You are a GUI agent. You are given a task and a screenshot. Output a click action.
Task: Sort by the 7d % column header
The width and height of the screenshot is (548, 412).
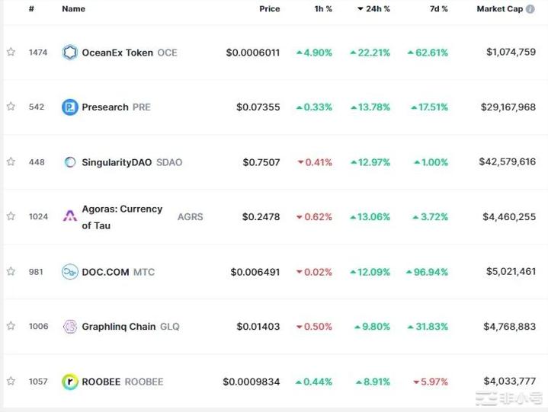437,9
